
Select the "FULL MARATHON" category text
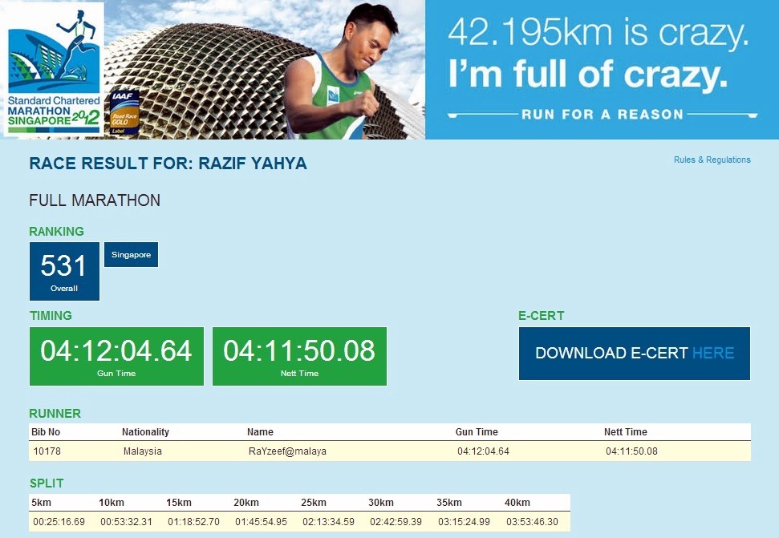(95, 200)
